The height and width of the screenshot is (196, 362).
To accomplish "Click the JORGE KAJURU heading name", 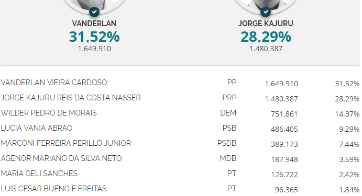I will click(x=266, y=24).
